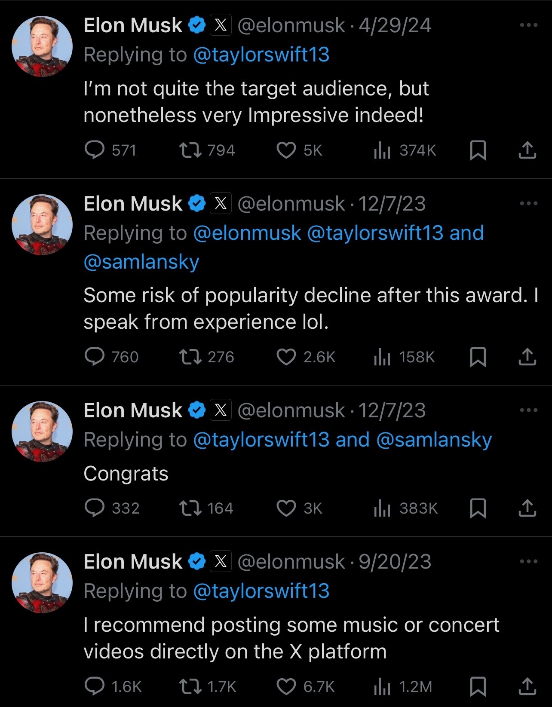
Task: Click the X affiliate badge next to Elon Musk
Action: [221, 24]
